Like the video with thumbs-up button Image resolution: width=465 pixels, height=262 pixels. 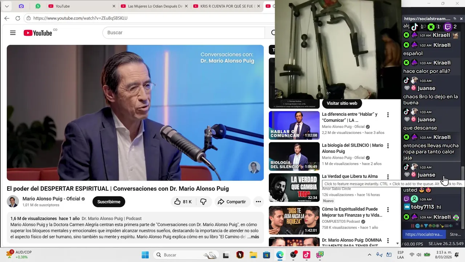pyautogui.click(x=183, y=202)
